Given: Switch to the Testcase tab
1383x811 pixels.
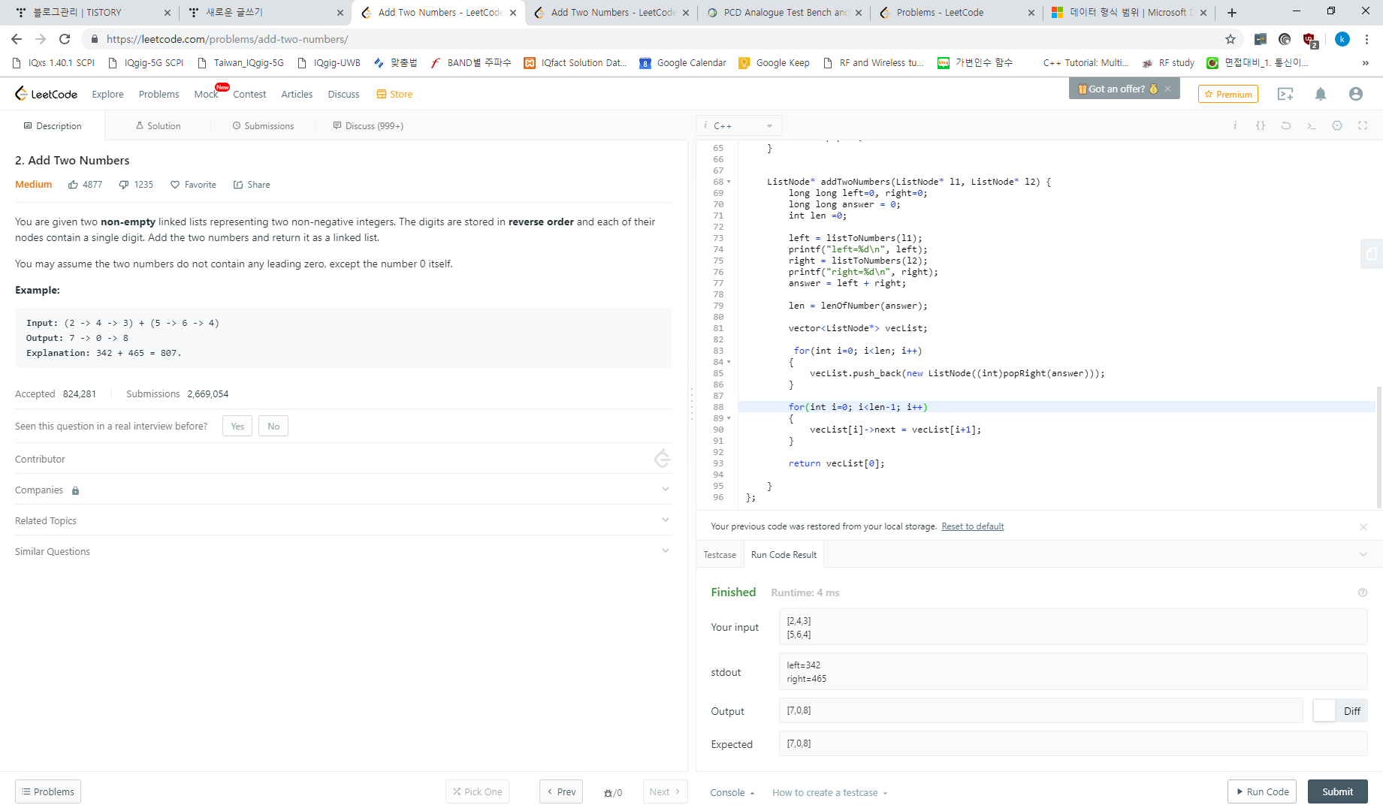Looking at the screenshot, I should (x=720, y=555).
